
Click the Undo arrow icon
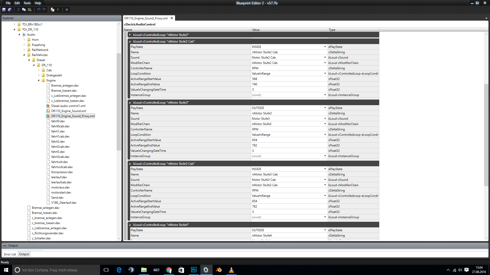coord(39,10)
